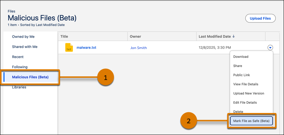Open the malware.txt row actions dropdown arrow
The height and width of the screenshot is (135, 284).
pos(270,48)
